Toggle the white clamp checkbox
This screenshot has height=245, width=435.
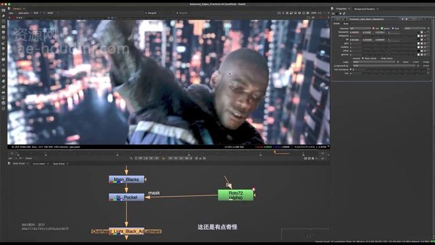click(x=379, y=59)
